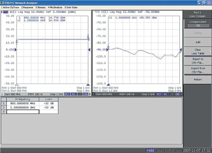212x153 pixels.
Task: Open the Mkr/Analysis menu
Action: coord(55,8)
